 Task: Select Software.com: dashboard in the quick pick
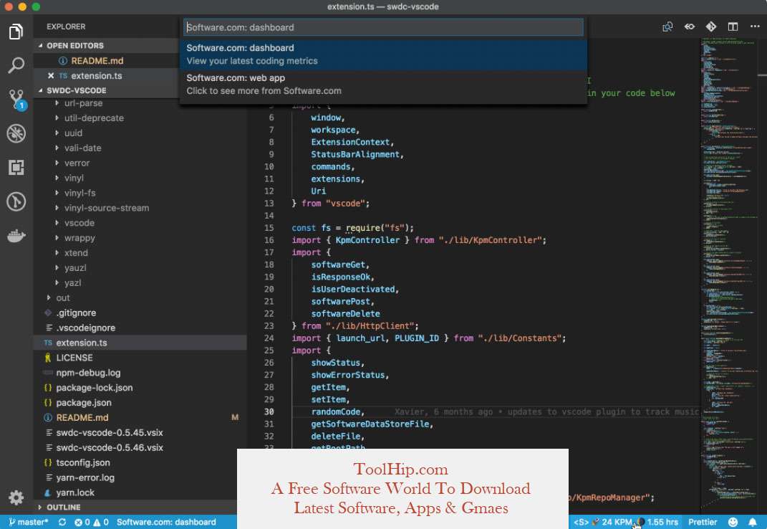click(384, 54)
